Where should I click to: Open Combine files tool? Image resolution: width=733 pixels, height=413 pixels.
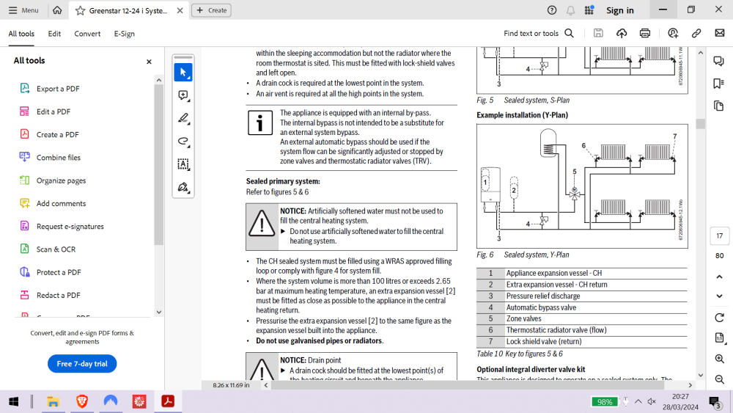coord(59,157)
